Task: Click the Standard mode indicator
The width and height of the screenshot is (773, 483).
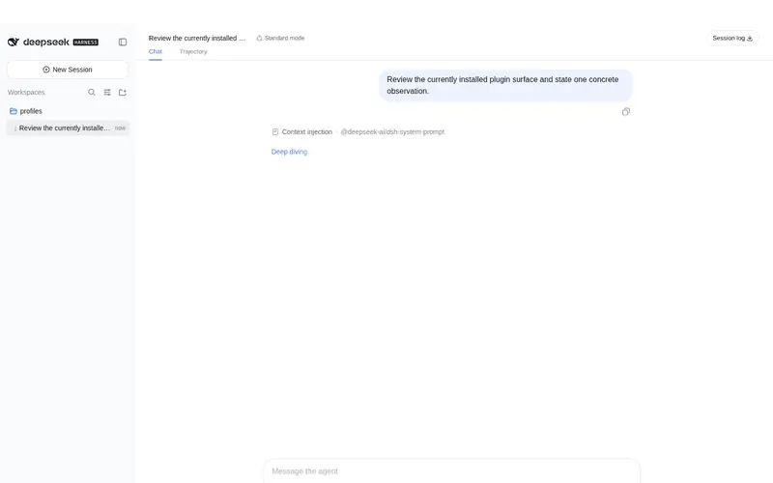Action: point(280,38)
